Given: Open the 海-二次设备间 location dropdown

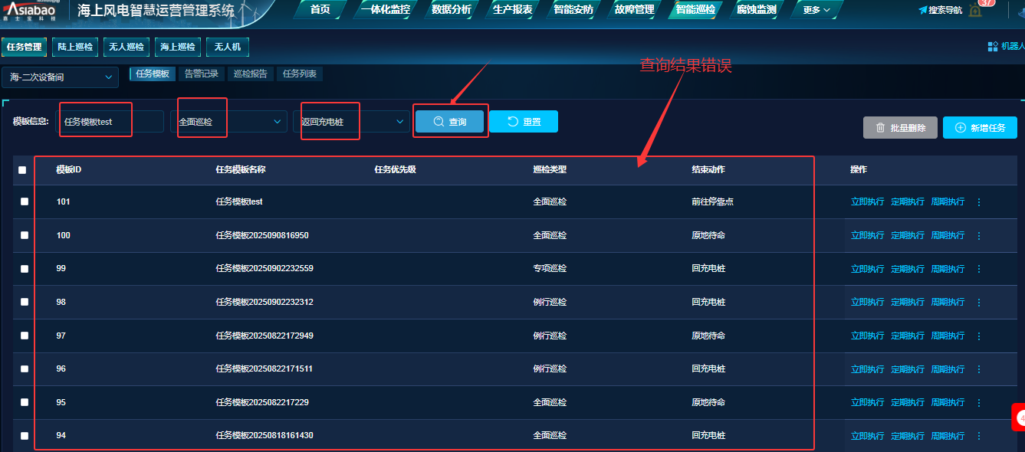Looking at the screenshot, I should tap(61, 77).
